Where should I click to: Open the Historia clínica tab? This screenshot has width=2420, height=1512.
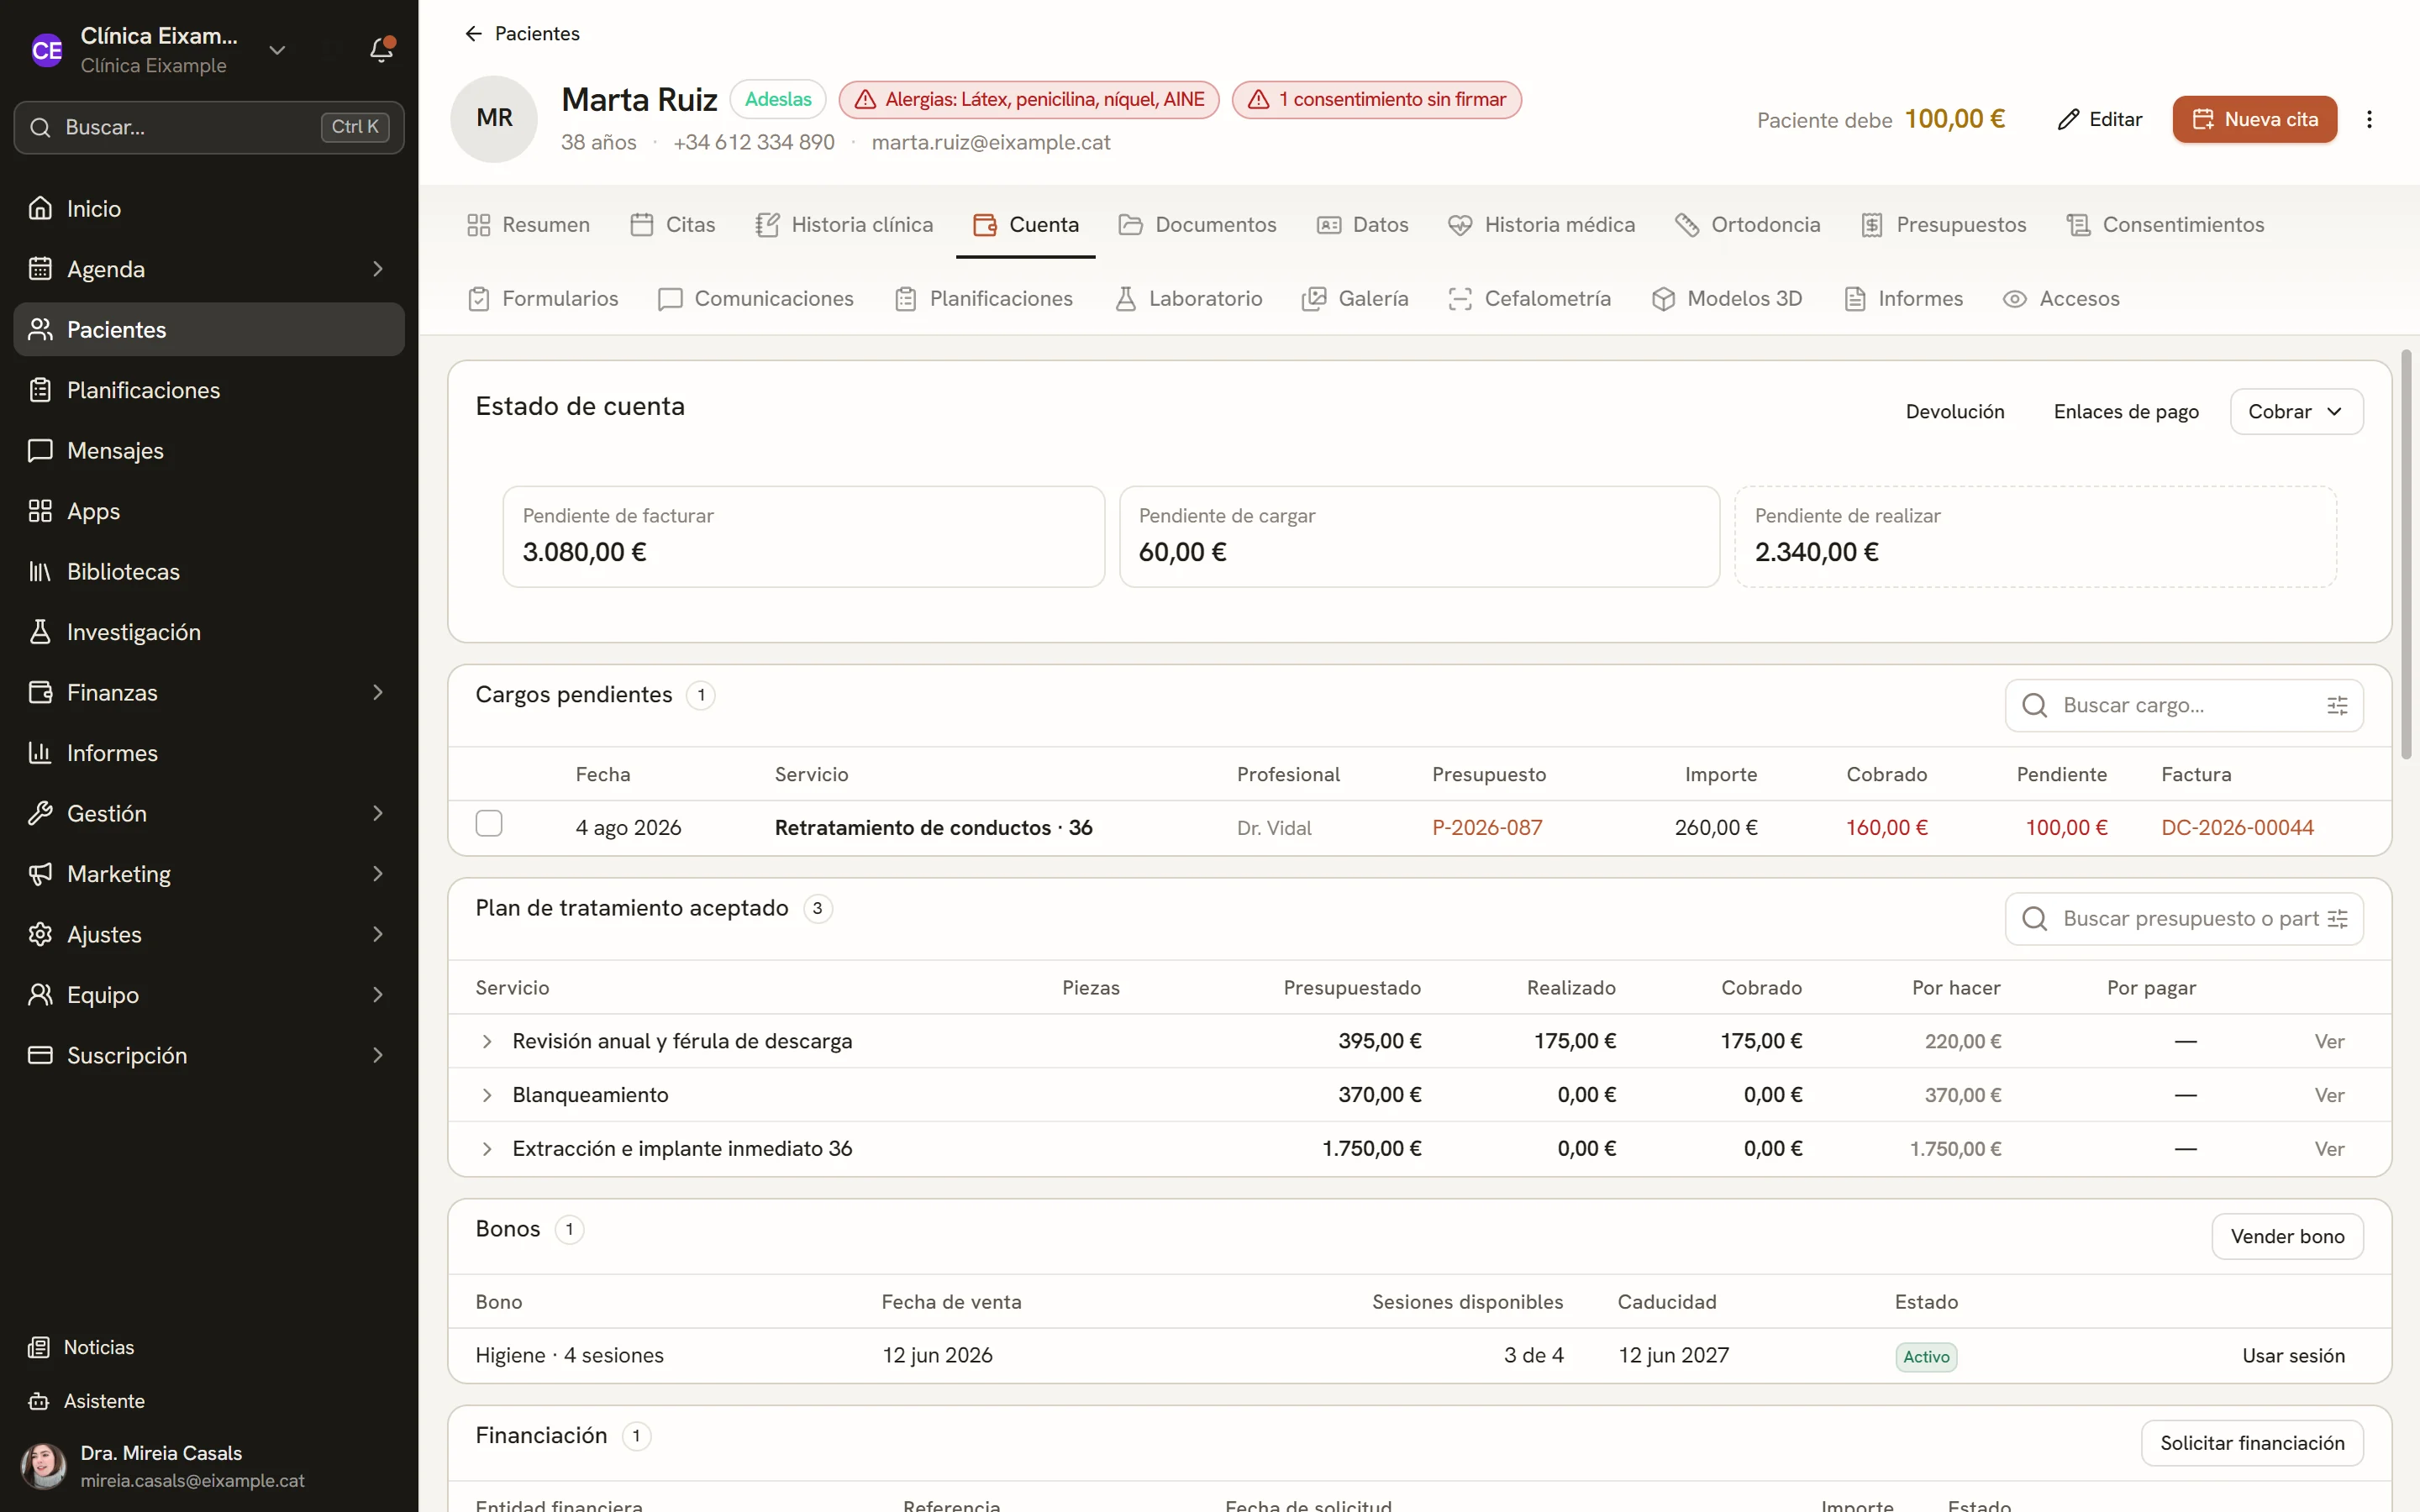coord(844,225)
